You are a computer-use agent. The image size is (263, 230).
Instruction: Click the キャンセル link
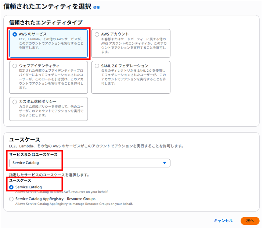[223, 221]
